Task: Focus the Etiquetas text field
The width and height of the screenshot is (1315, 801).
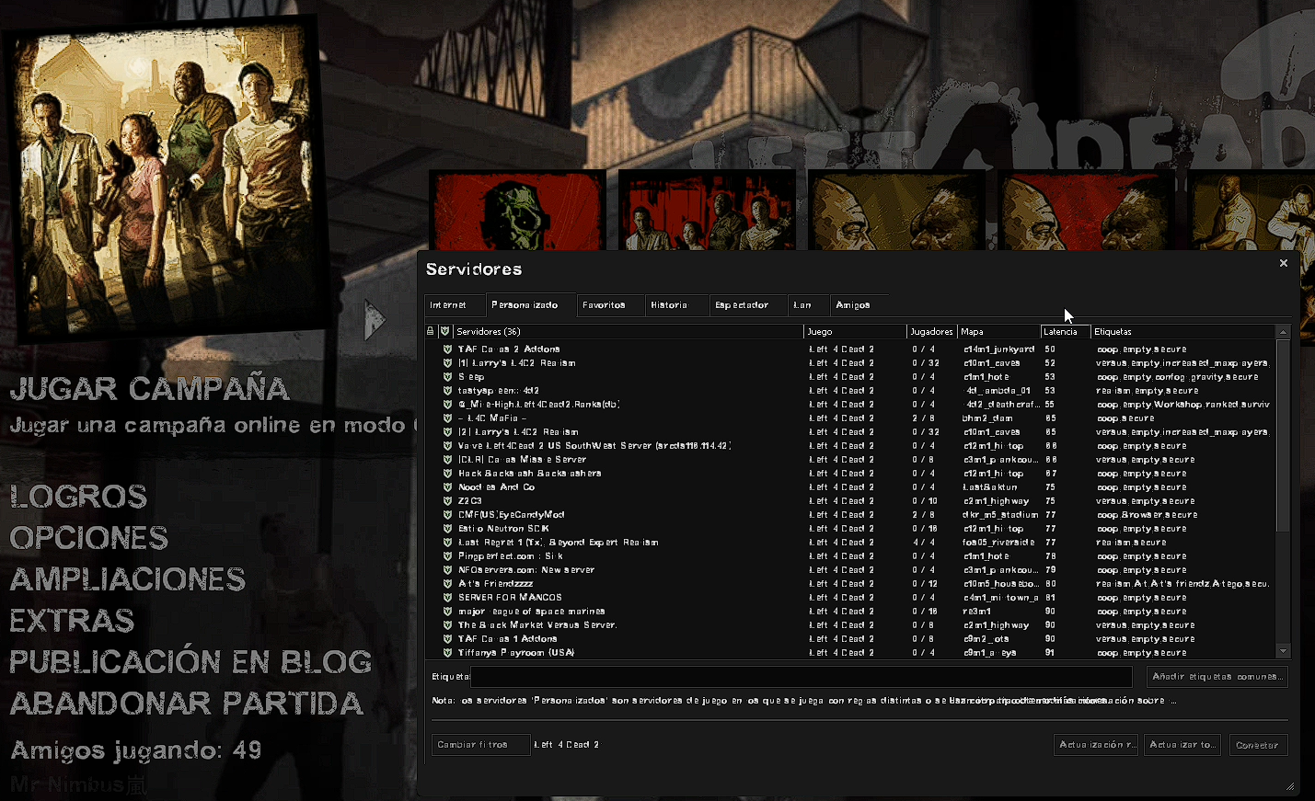Action: [801, 677]
